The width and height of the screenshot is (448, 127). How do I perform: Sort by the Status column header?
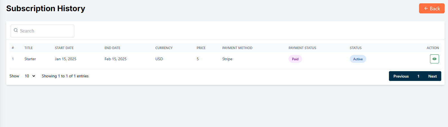click(355, 48)
